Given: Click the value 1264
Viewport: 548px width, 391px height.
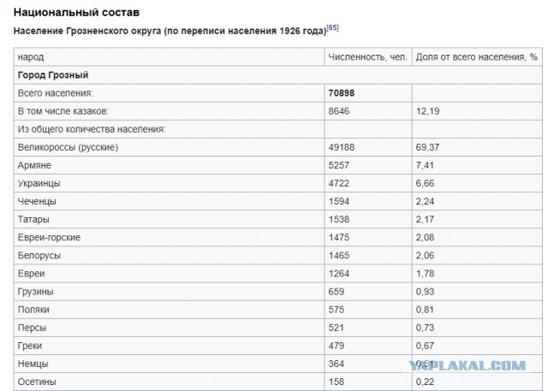Looking at the screenshot, I should [x=339, y=273].
